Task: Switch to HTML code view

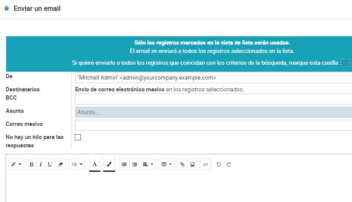Action: pyautogui.click(x=206, y=164)
